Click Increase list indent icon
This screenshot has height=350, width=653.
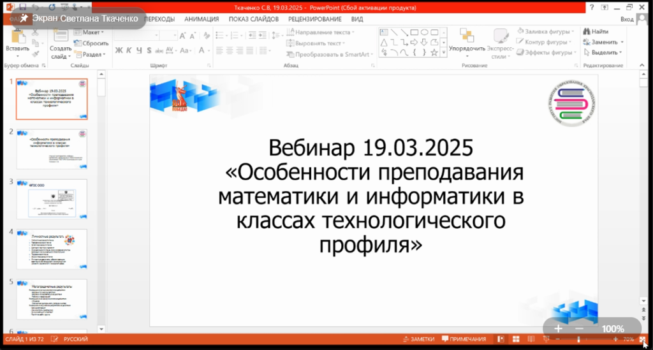coord(262,36)
